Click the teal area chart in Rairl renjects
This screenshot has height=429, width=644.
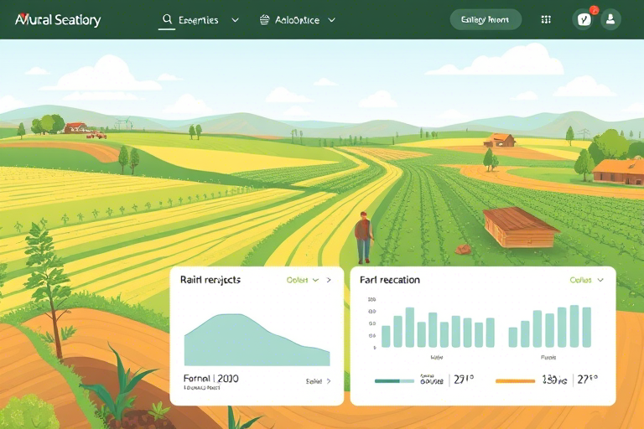pos(257,340)
